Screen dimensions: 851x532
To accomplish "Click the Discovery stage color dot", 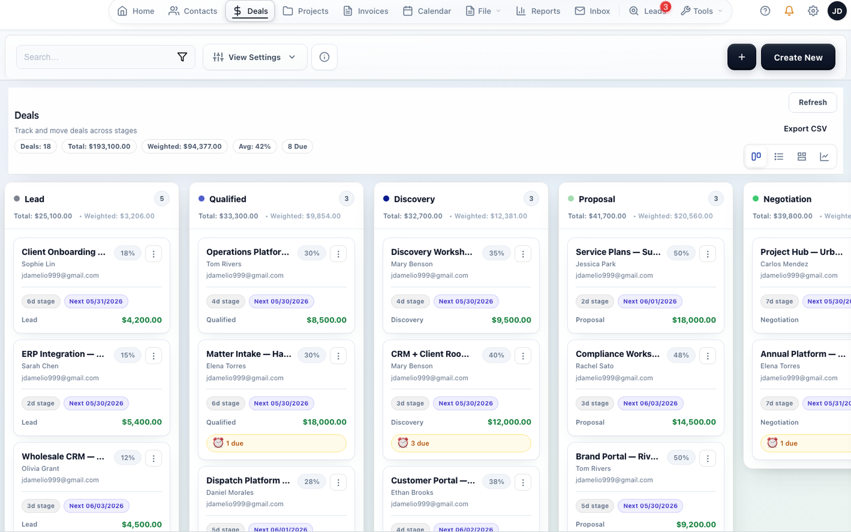I will pos(386,199).
